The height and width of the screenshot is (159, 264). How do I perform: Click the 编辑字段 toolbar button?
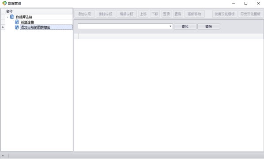tap(127, 14)
